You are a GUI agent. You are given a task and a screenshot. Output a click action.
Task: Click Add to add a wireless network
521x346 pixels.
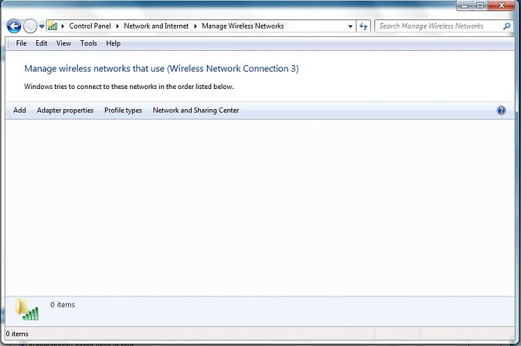coord(19,110)
